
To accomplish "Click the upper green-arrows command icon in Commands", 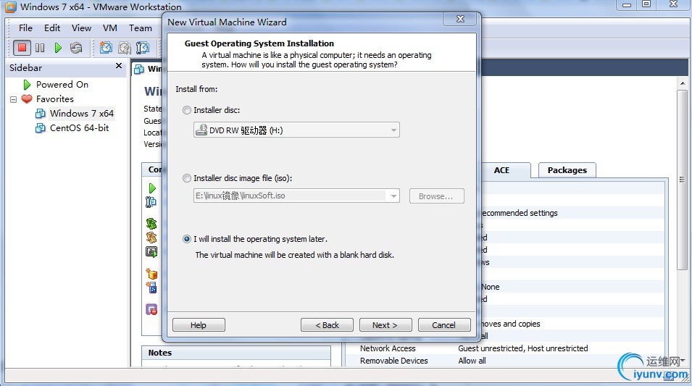I will [151, 223].
